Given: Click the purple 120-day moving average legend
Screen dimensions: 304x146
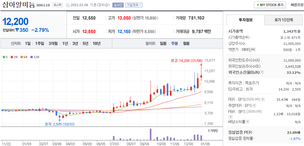Looking at the screenshot, I should [35, 57].
